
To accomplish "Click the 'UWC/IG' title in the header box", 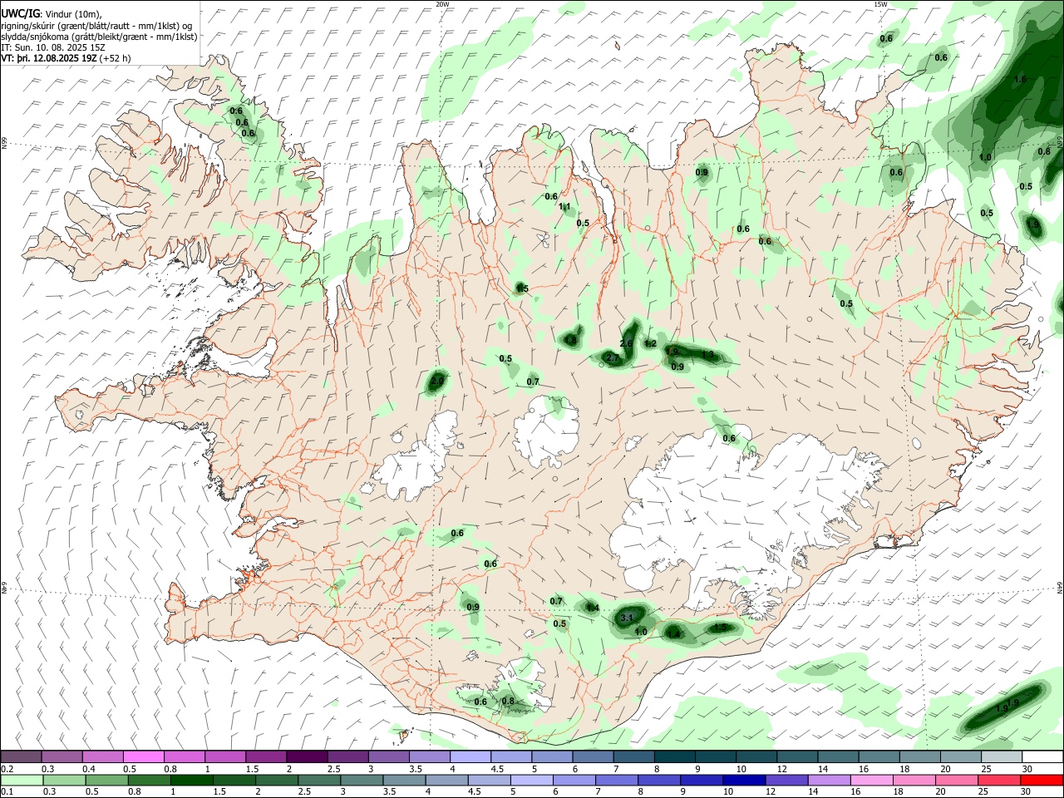I will (x=20, y=13).
